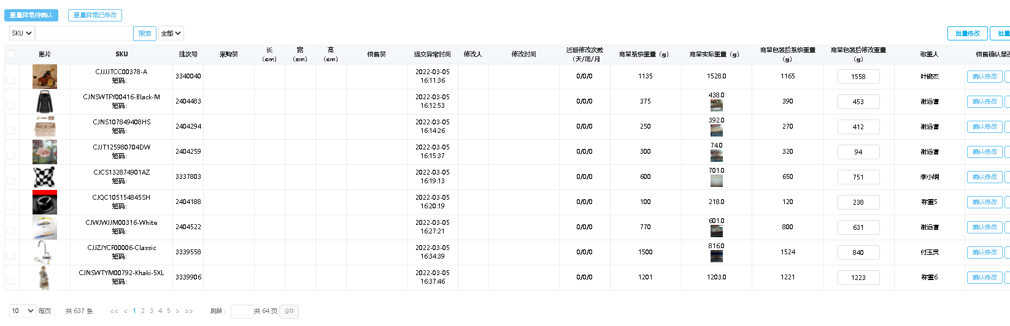Screen dimensions: 1010x326
Task: Open the 全部 filter dropdown
Action: [x=171, y=34]
